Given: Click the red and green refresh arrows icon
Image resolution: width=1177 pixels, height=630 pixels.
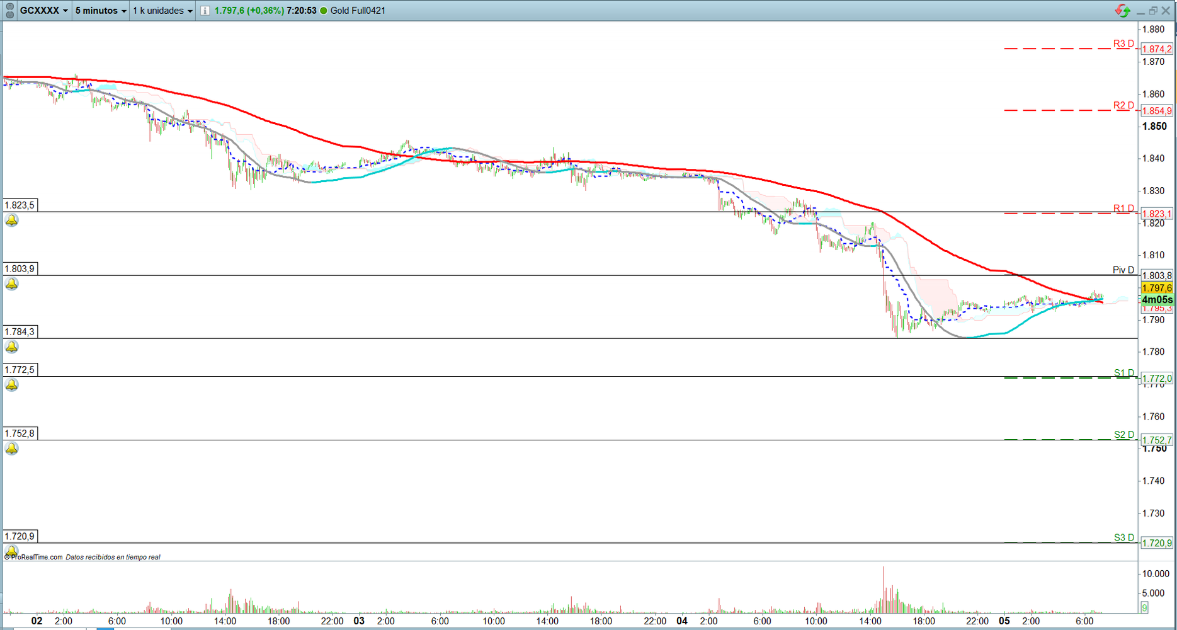Looking at the screenshot, I should (x=1122, y=11).
